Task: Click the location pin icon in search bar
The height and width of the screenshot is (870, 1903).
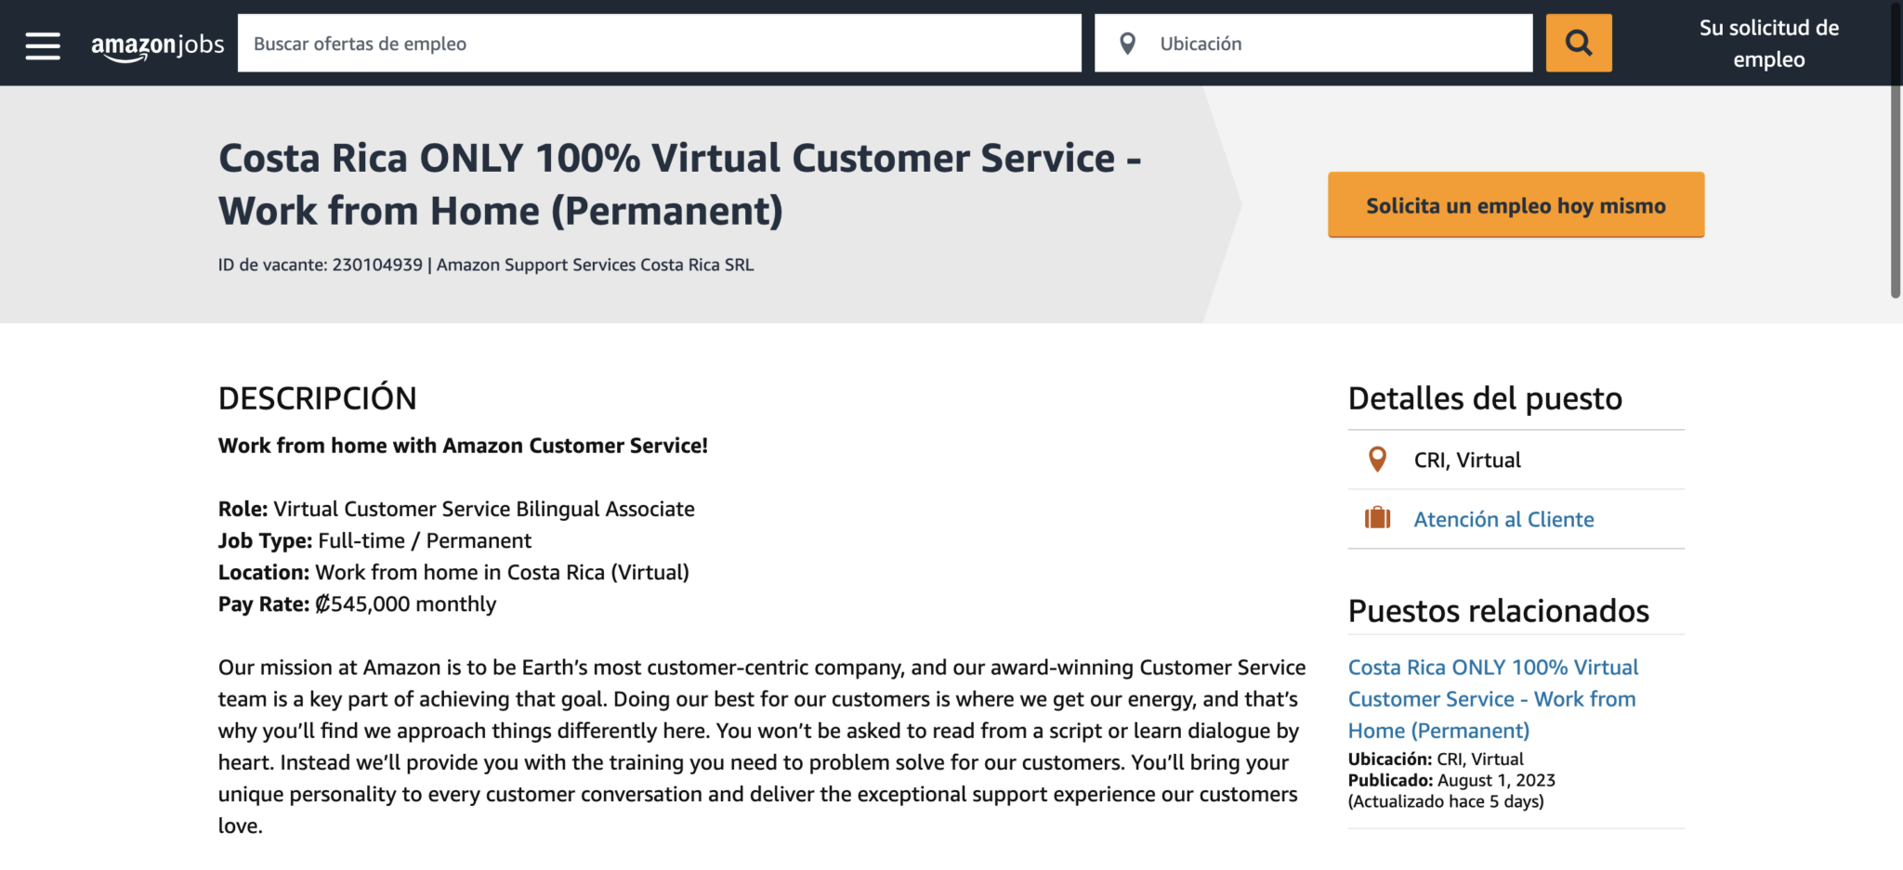Action: (x=1127, y=43)
